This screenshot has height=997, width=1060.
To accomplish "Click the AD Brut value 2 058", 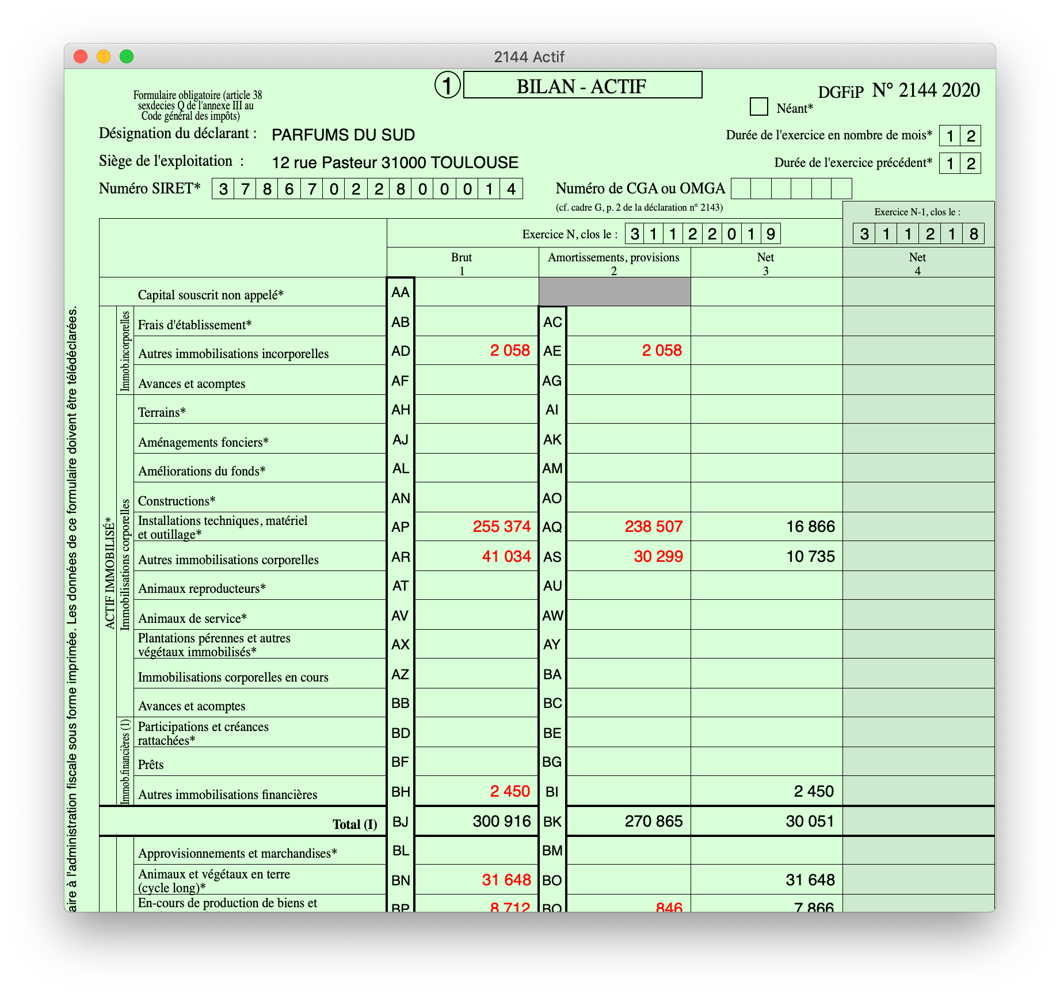I will [x=510, y=350].
